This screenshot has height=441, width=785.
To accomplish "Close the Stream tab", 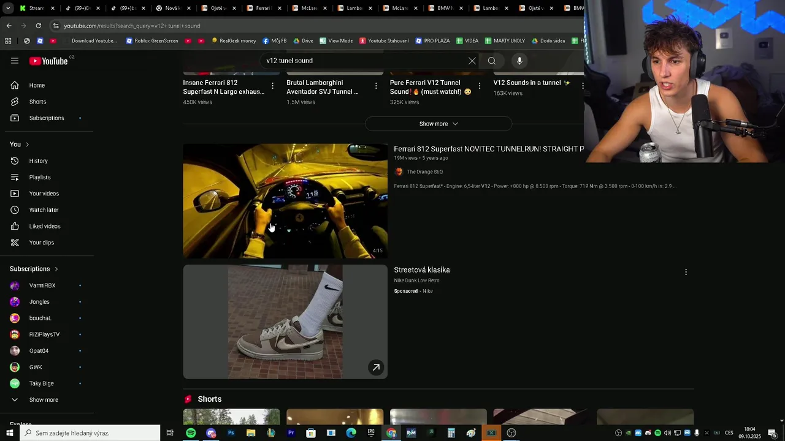I will click(x=53, y=9).
